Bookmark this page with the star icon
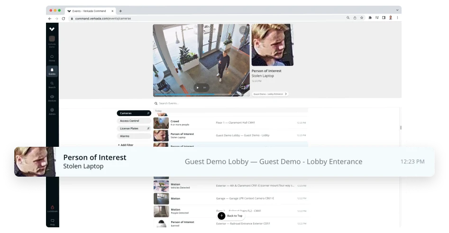The image size is (449, 233). point(362,18)
